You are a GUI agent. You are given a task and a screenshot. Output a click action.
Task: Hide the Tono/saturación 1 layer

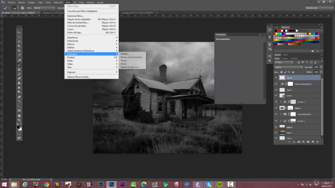276,114
